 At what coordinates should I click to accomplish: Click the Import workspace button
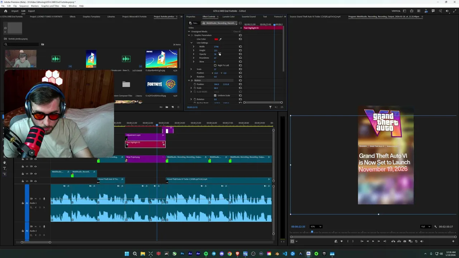(15, 11)
